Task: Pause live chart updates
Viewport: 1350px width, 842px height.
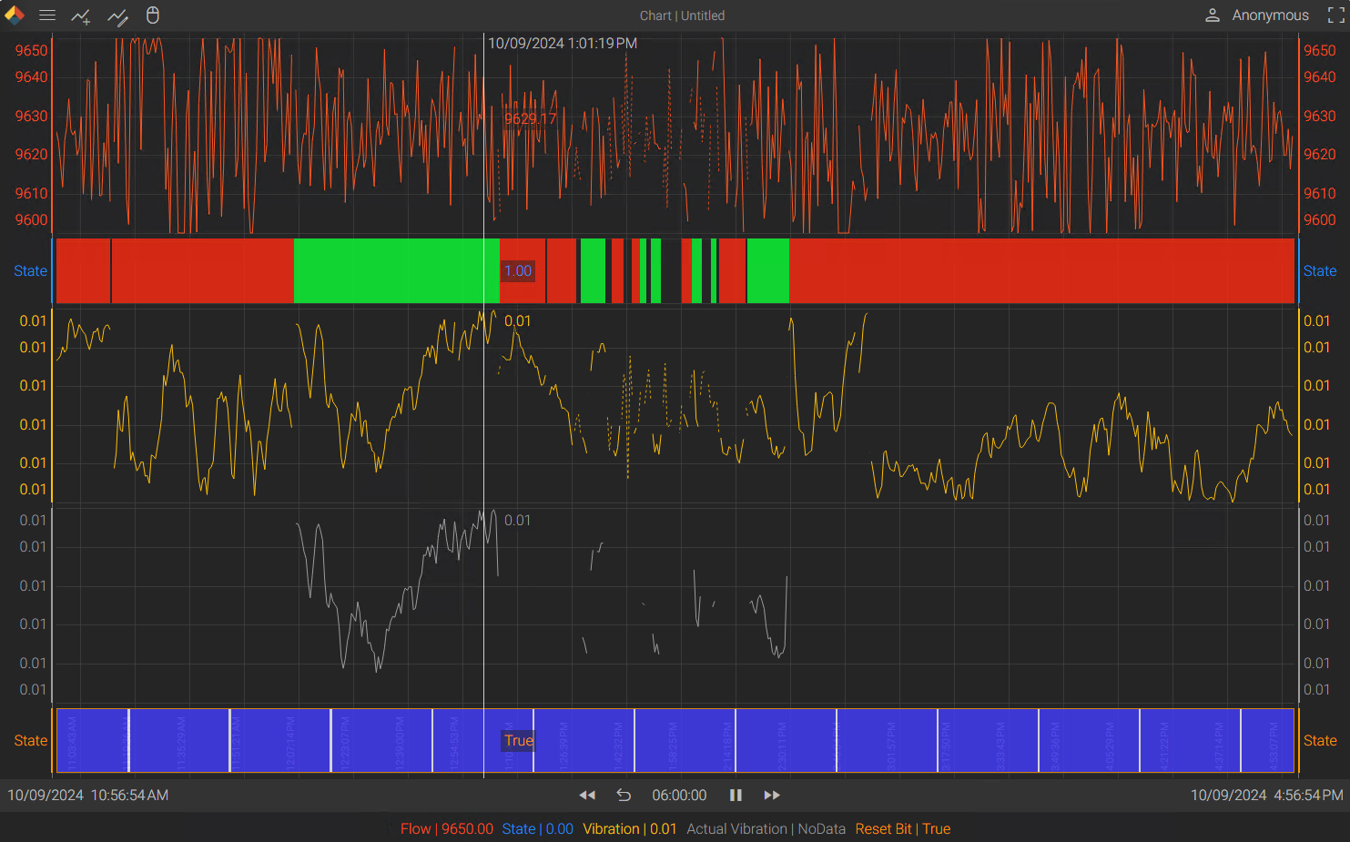Action: point(736,795)
